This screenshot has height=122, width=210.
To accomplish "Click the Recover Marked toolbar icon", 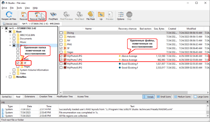I will click(38, 15).
